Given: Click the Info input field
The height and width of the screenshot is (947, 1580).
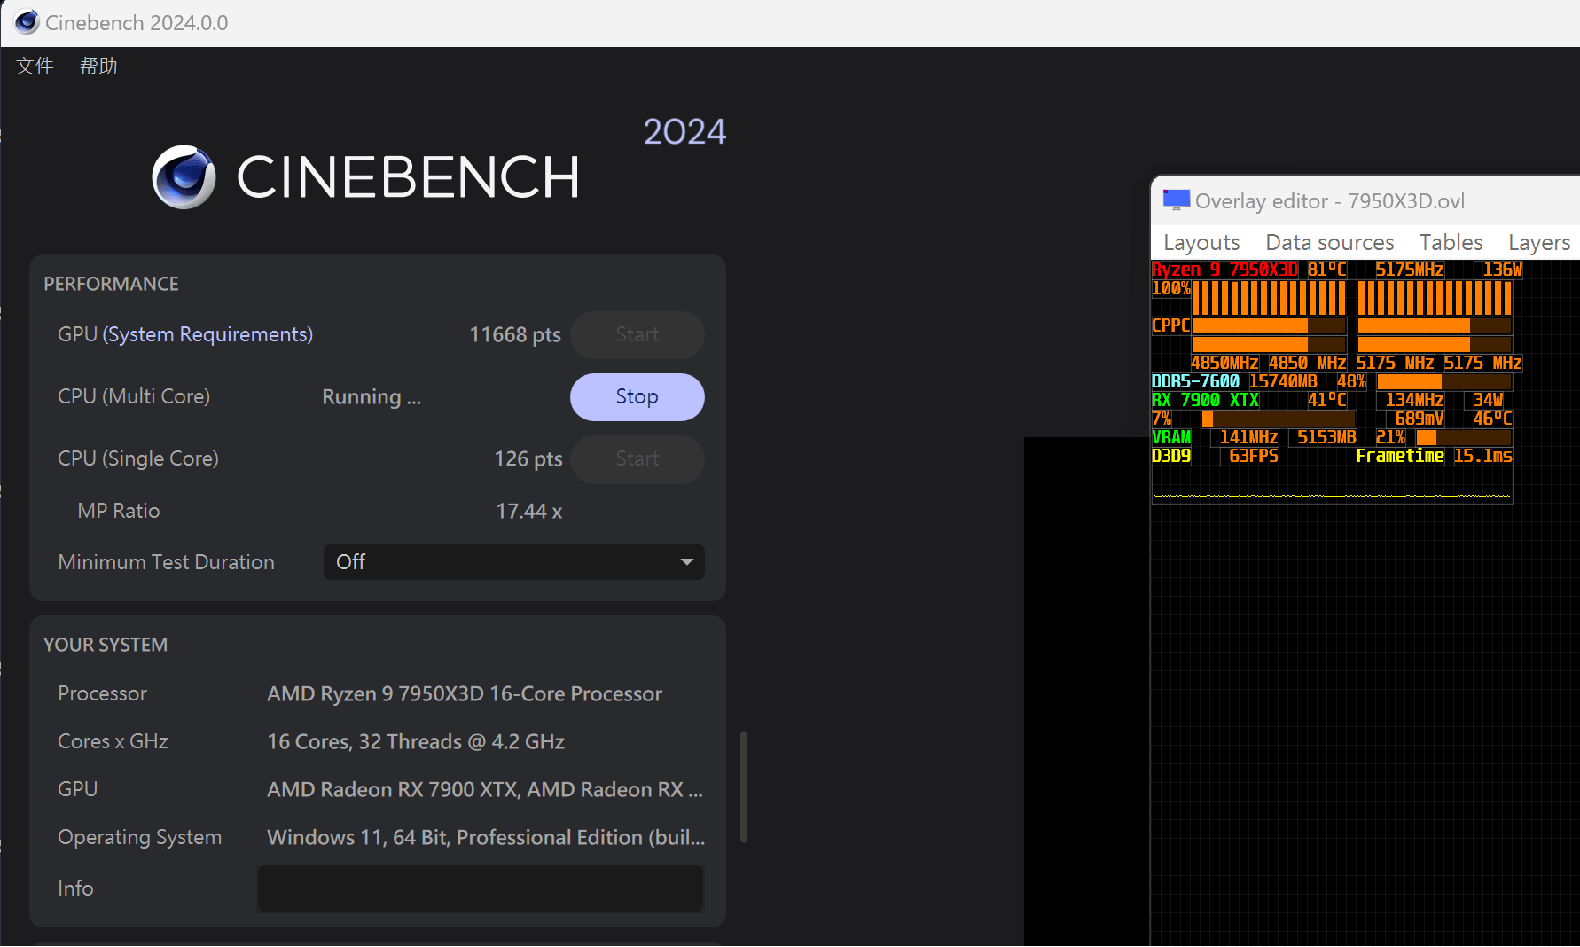Looking at the screenshot, I should [481, 888].
